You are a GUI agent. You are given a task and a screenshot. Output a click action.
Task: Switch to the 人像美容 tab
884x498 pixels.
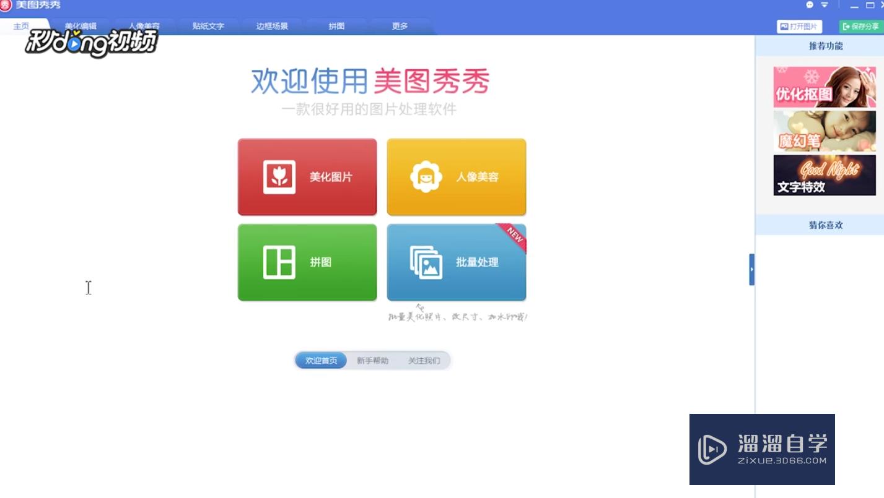coord(144,26)
